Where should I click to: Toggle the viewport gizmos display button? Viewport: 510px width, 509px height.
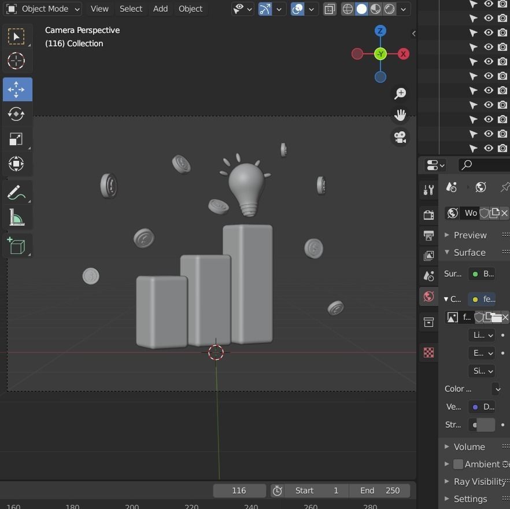[x=265, y=9]
